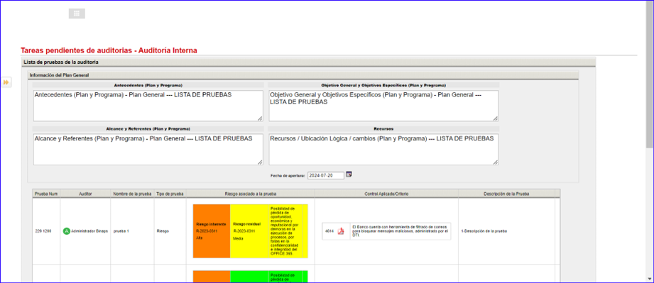Select the 'Riesgo' test type cell

[170, 231]
